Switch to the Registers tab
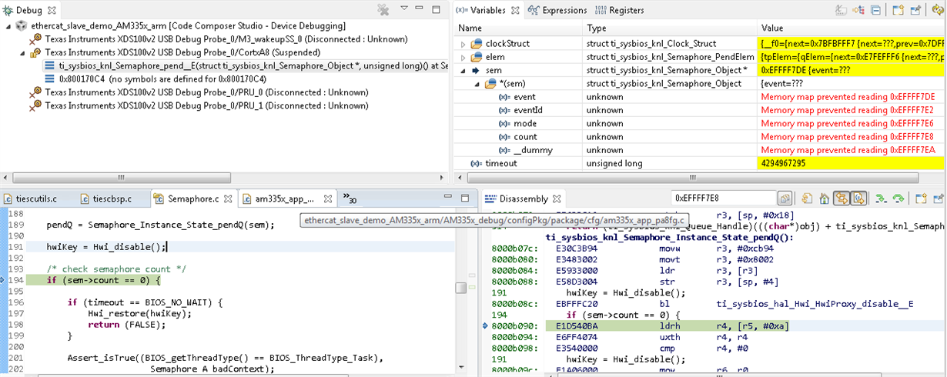 [x=619, y=10]
